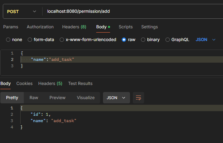Go to the Scripts tab
This screenshot has width=223, height=143.
[126, 27]
